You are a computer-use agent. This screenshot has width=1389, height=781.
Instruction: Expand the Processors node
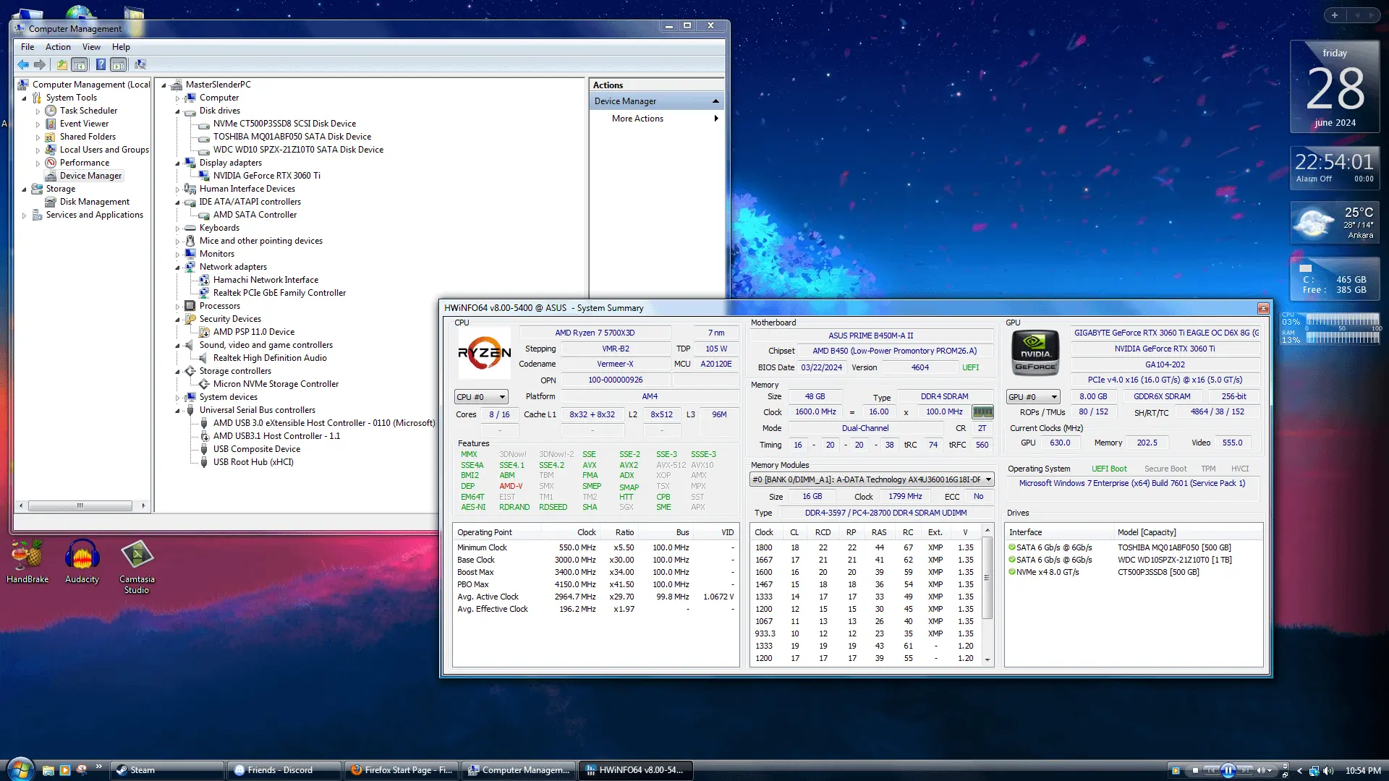[177, 307]
